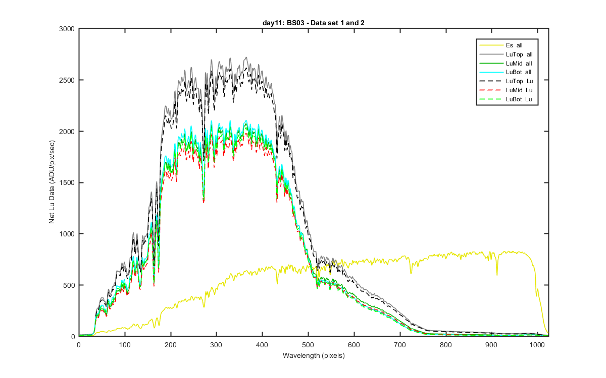The height and width of the screenshot is (378, 606).
Task: Click the y-axis tick label 500
Action: click(x=69, y=285)
